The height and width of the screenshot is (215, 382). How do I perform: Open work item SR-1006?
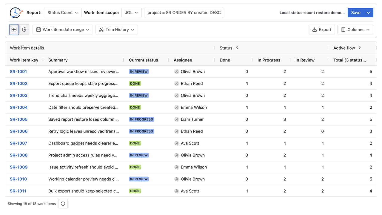(19, 131)
